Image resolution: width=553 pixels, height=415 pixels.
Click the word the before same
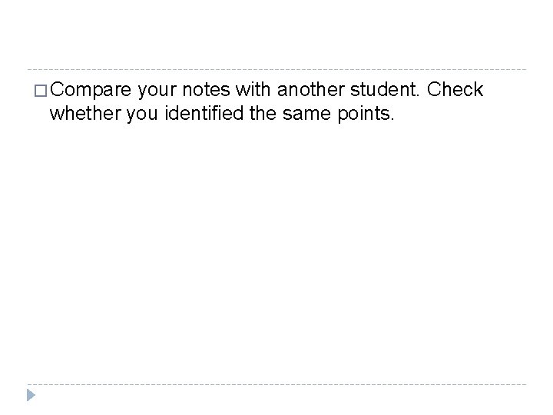pos(263,114)
